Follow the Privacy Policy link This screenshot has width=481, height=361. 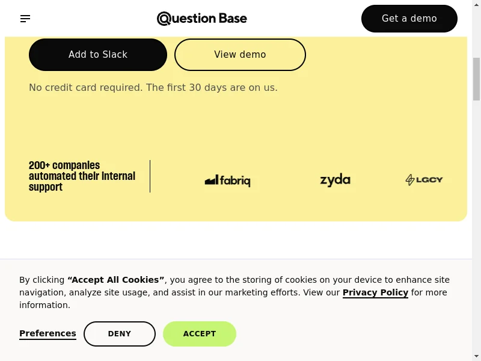point(375,292)
